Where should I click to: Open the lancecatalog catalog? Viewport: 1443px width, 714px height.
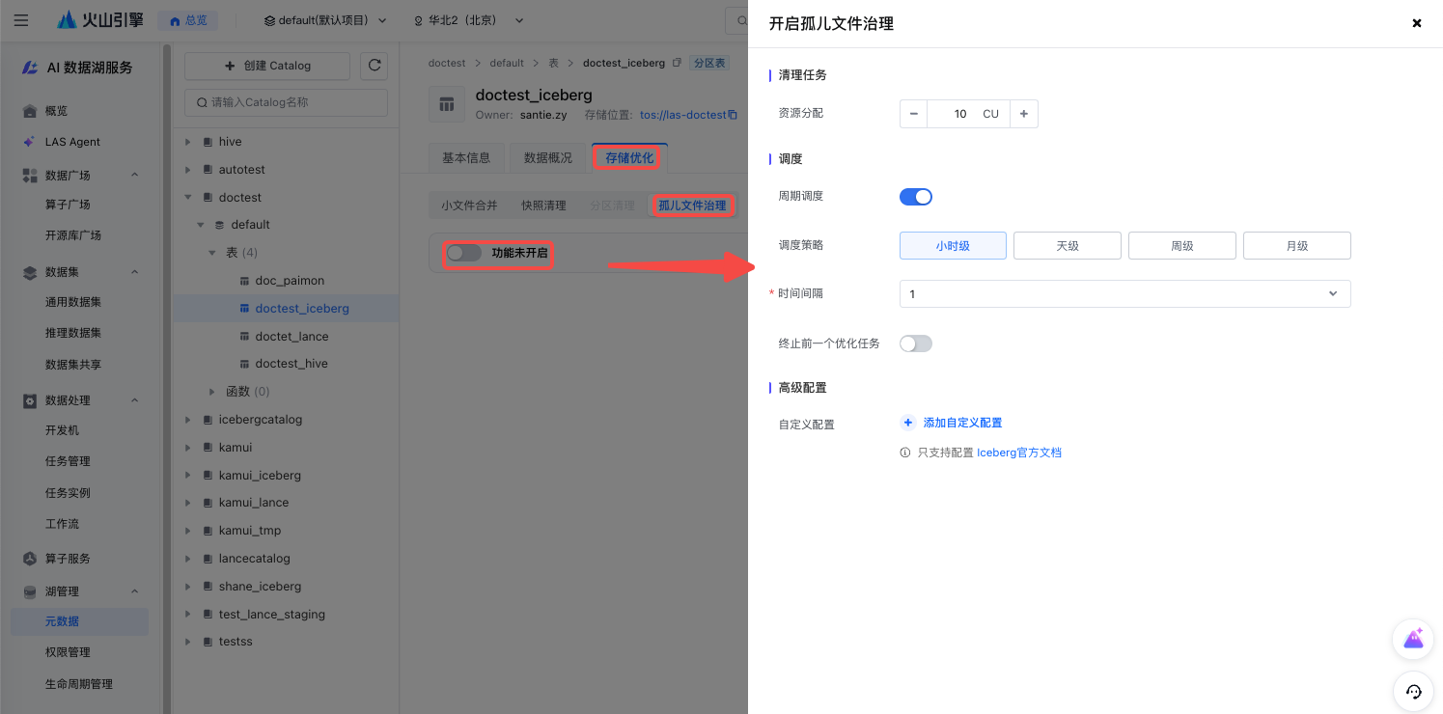coord(254,559)
